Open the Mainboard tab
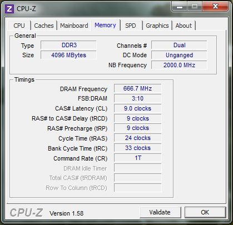This screenshot has width=233, height=225. click(x=74, y=26)
